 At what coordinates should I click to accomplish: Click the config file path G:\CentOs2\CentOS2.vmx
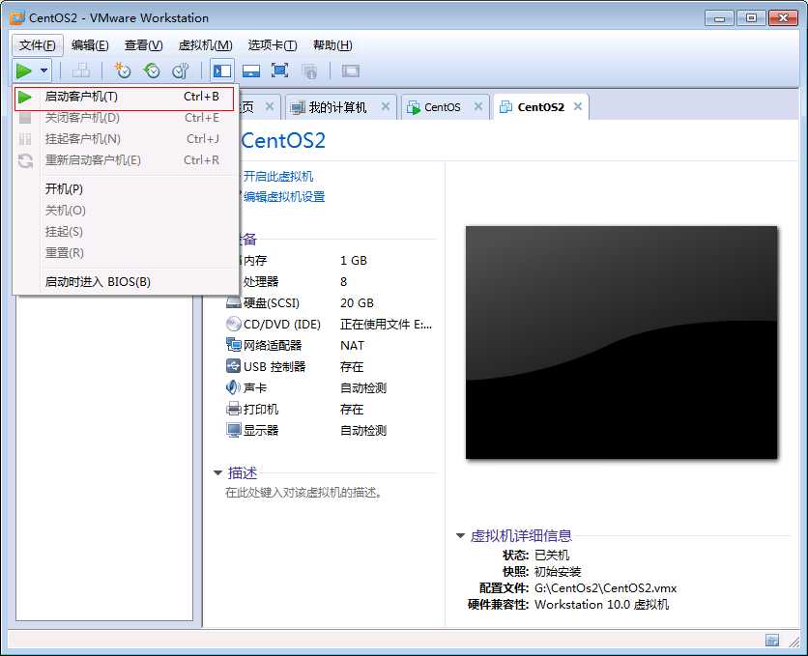pos(605,588)
